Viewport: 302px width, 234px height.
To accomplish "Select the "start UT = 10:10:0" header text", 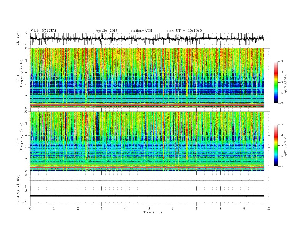I will [184, 31].
